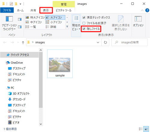Screen dimensions: 150x132
Task: Click 選択した項目を表示しない button
Action: [x=121, y=23]
